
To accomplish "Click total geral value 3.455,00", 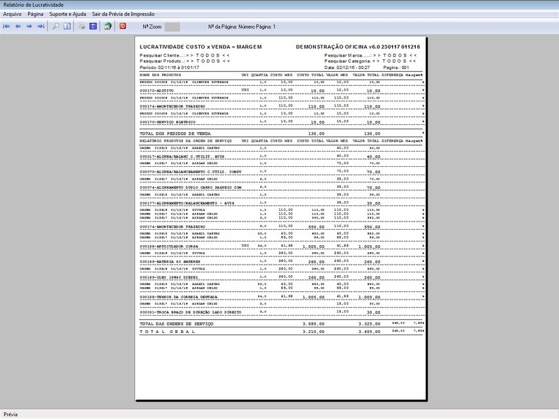I will (x=370, y=332).
